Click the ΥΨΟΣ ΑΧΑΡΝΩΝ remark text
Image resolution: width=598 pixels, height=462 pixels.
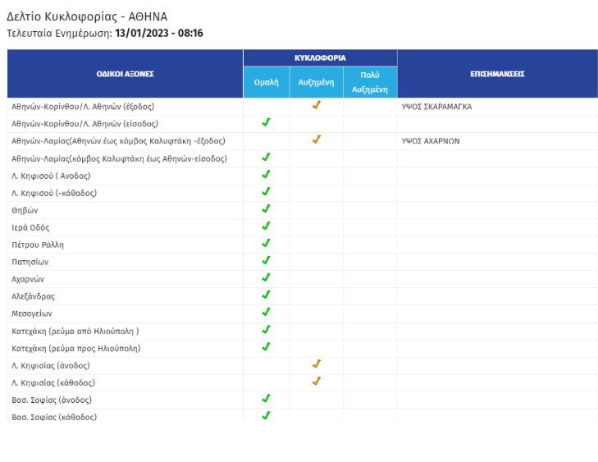click(x=430, y=141)
